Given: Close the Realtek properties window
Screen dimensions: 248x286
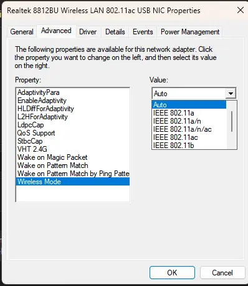Looking at the screenshot, I should 241,10.
